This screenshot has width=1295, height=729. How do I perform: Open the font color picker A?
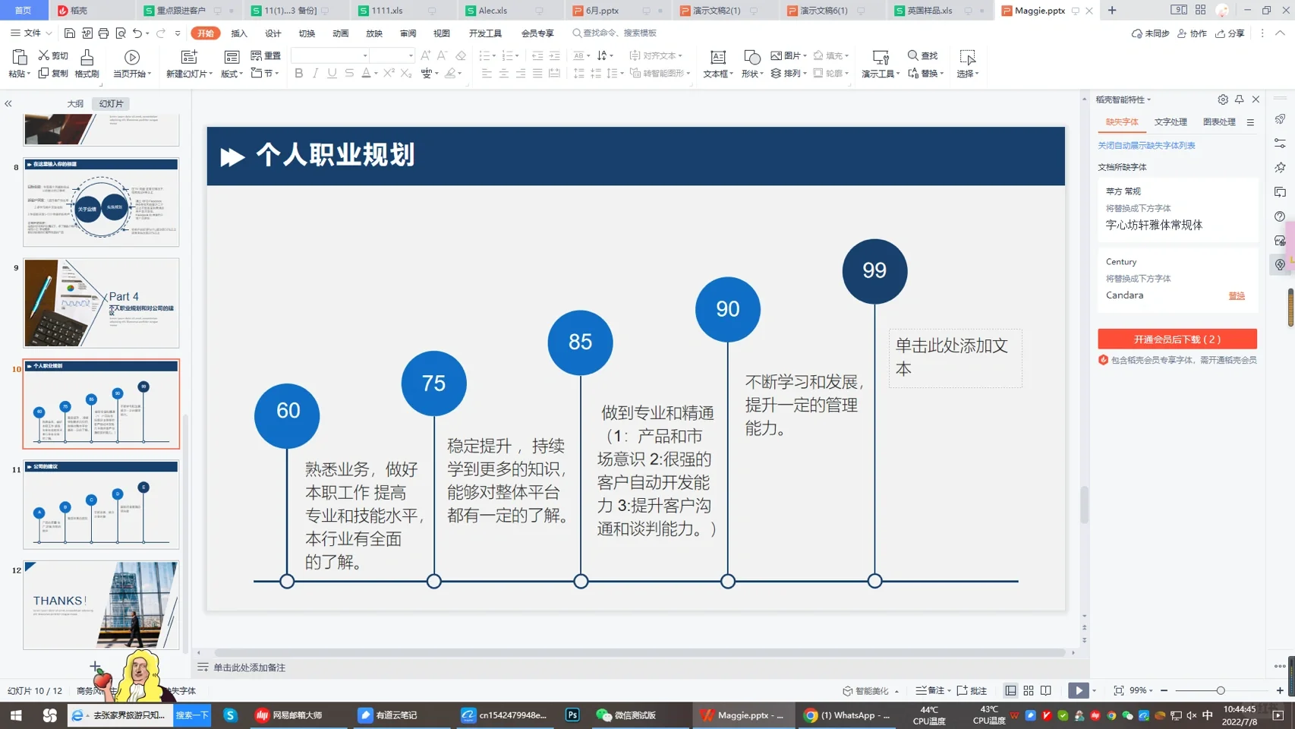click(x=367, y=74)
